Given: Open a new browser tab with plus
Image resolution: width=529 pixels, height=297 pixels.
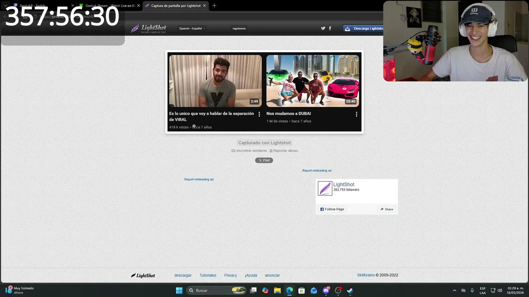Looking at the screenshot, I should [214, 6].
